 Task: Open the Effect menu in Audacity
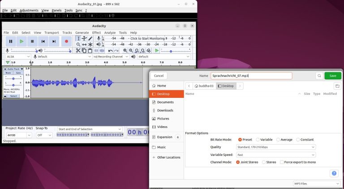tap(96, 32)
